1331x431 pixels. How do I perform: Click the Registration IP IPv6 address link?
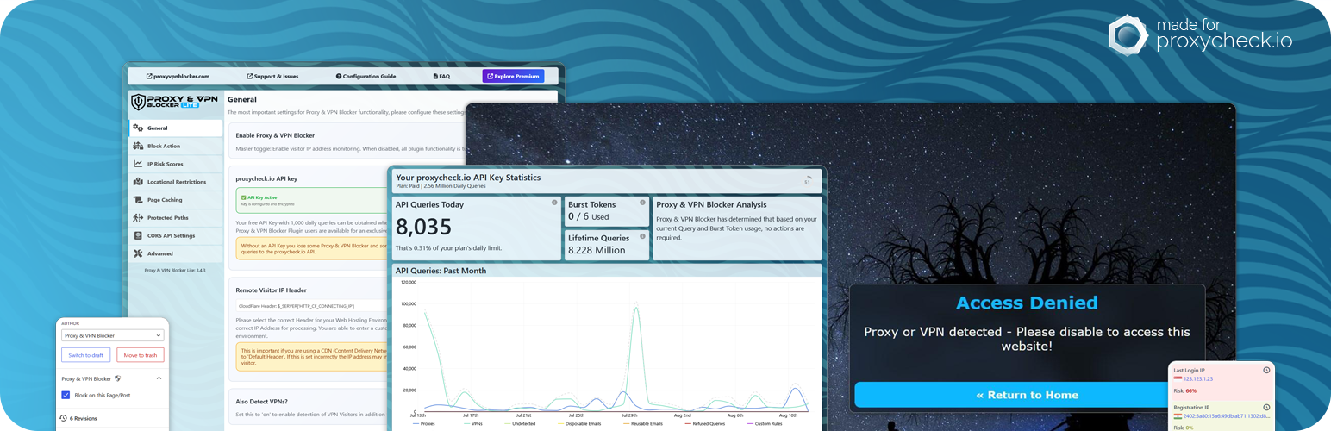pos(1226,415)
